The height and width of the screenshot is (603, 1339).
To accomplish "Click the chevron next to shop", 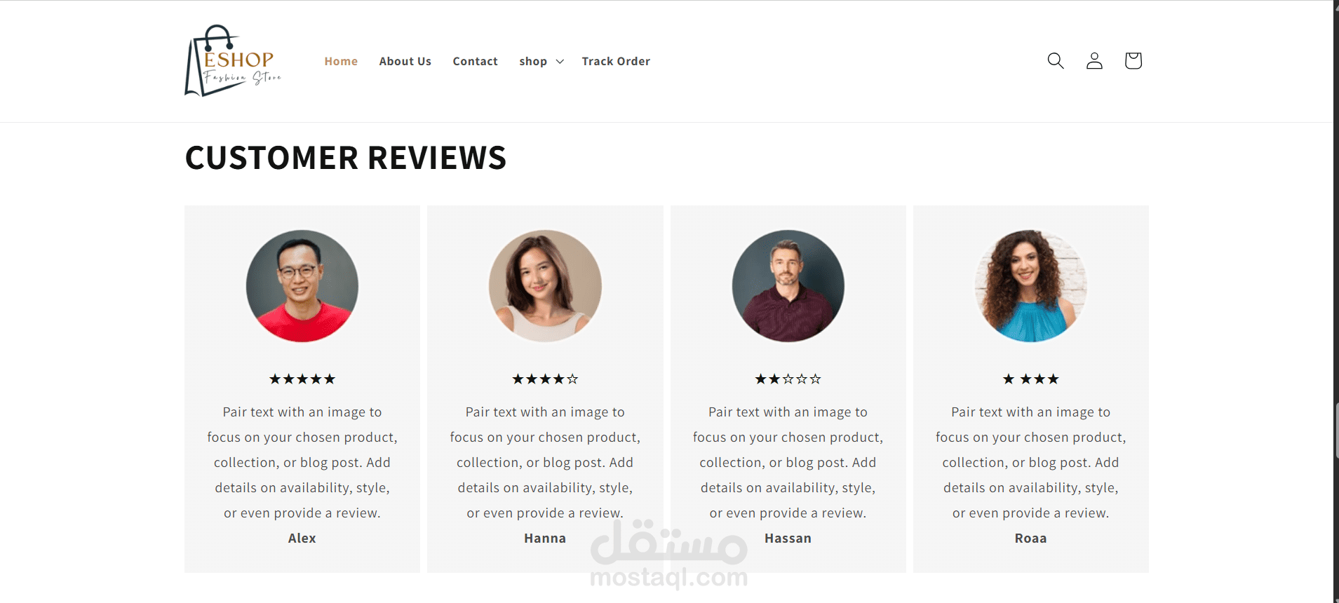I will (560, 62).
